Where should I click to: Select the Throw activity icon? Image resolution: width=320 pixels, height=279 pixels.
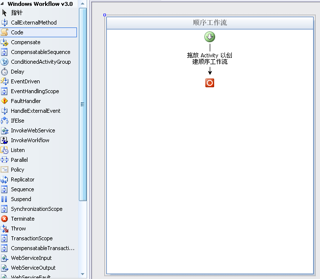click(x=4, y=228)
